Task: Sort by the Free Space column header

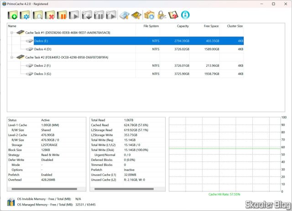Action: pyautogui.click(x=205, y=26)
